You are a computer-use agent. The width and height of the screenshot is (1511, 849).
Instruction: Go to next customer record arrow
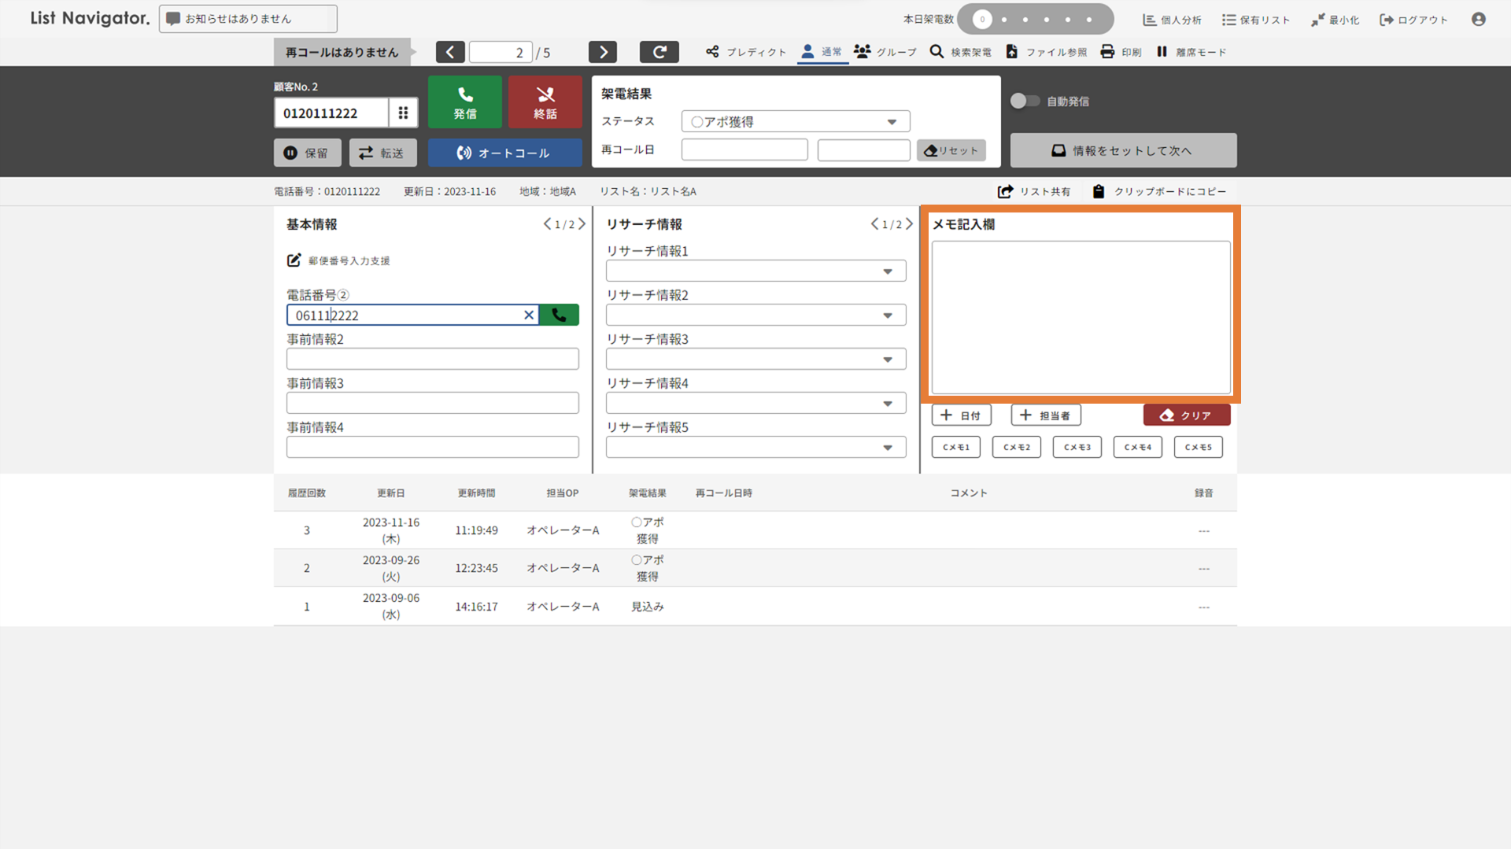(x=603, y=52)
